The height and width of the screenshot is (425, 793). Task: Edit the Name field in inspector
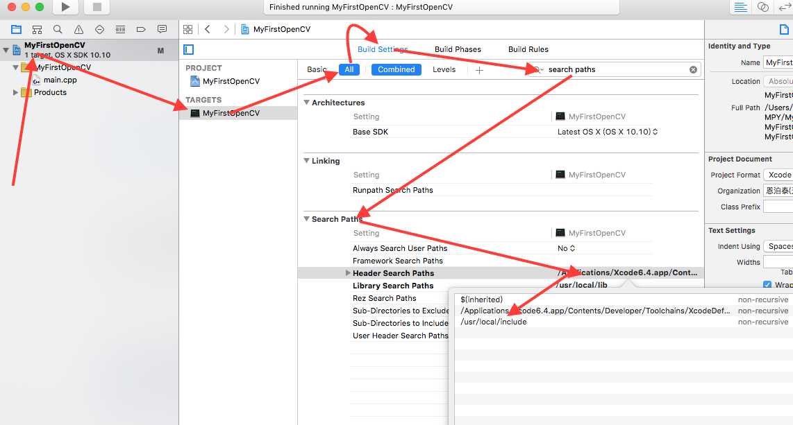pos(778,62)
